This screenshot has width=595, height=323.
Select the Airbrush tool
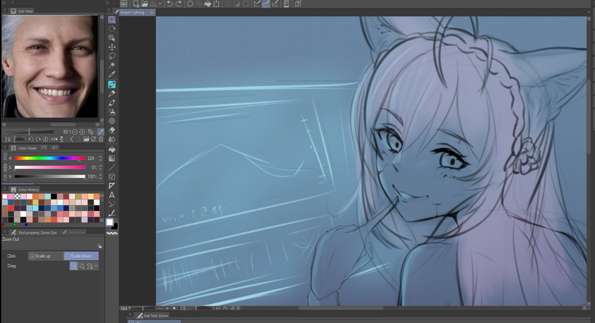pos(112,112)
